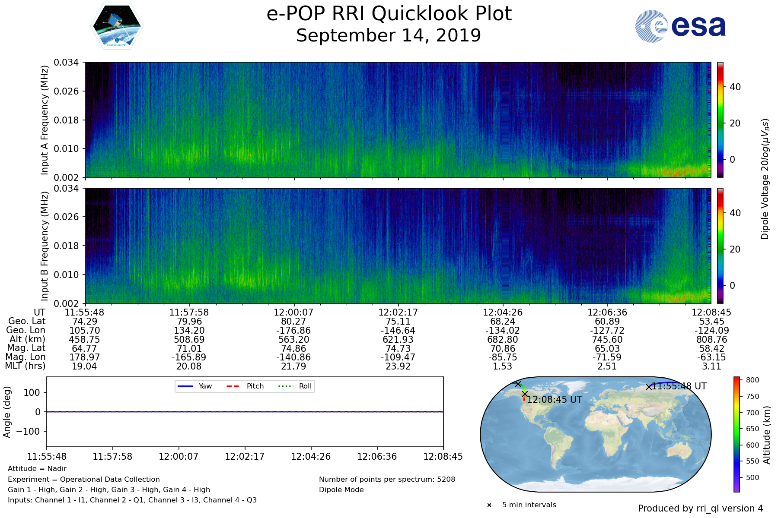Click the small x symbol for 5 min intervals
The width and height of the screenshot is (778, 518).
[489, 505]
